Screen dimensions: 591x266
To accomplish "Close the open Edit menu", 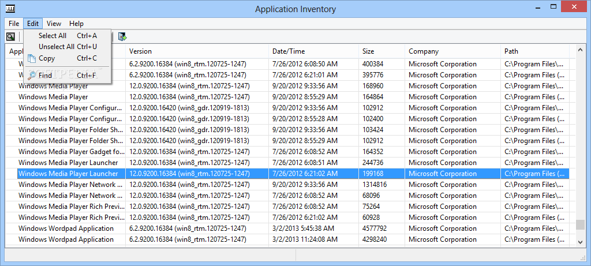I will pyautogui.click(x=33, y=23).
